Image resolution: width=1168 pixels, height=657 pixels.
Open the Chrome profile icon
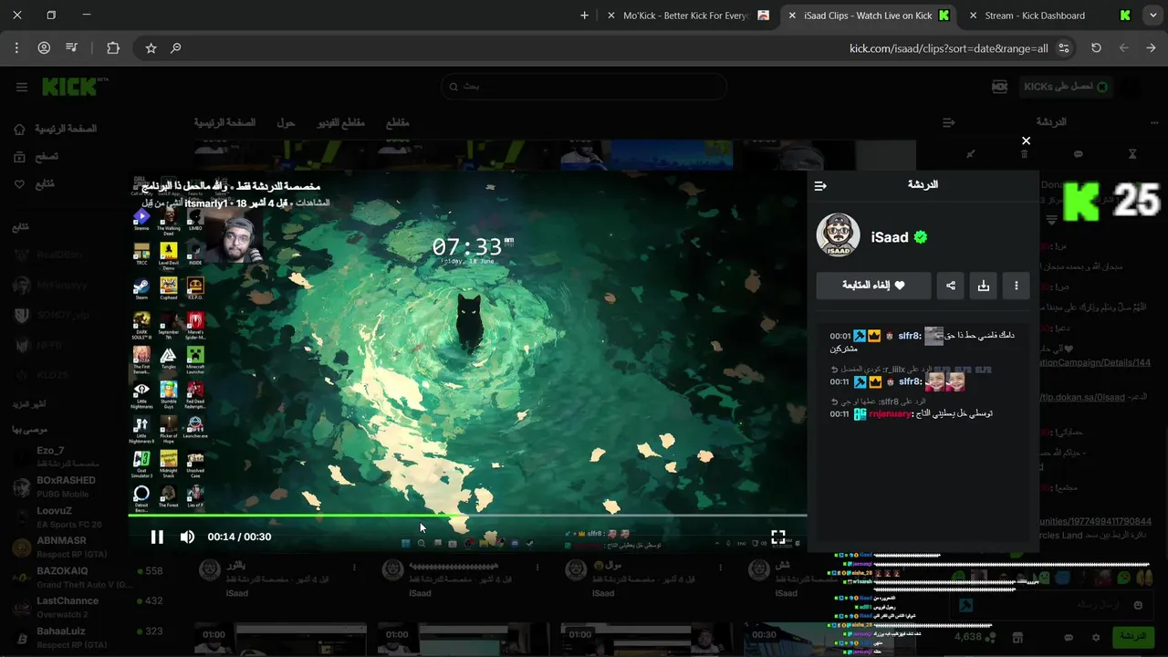point(44,48)
